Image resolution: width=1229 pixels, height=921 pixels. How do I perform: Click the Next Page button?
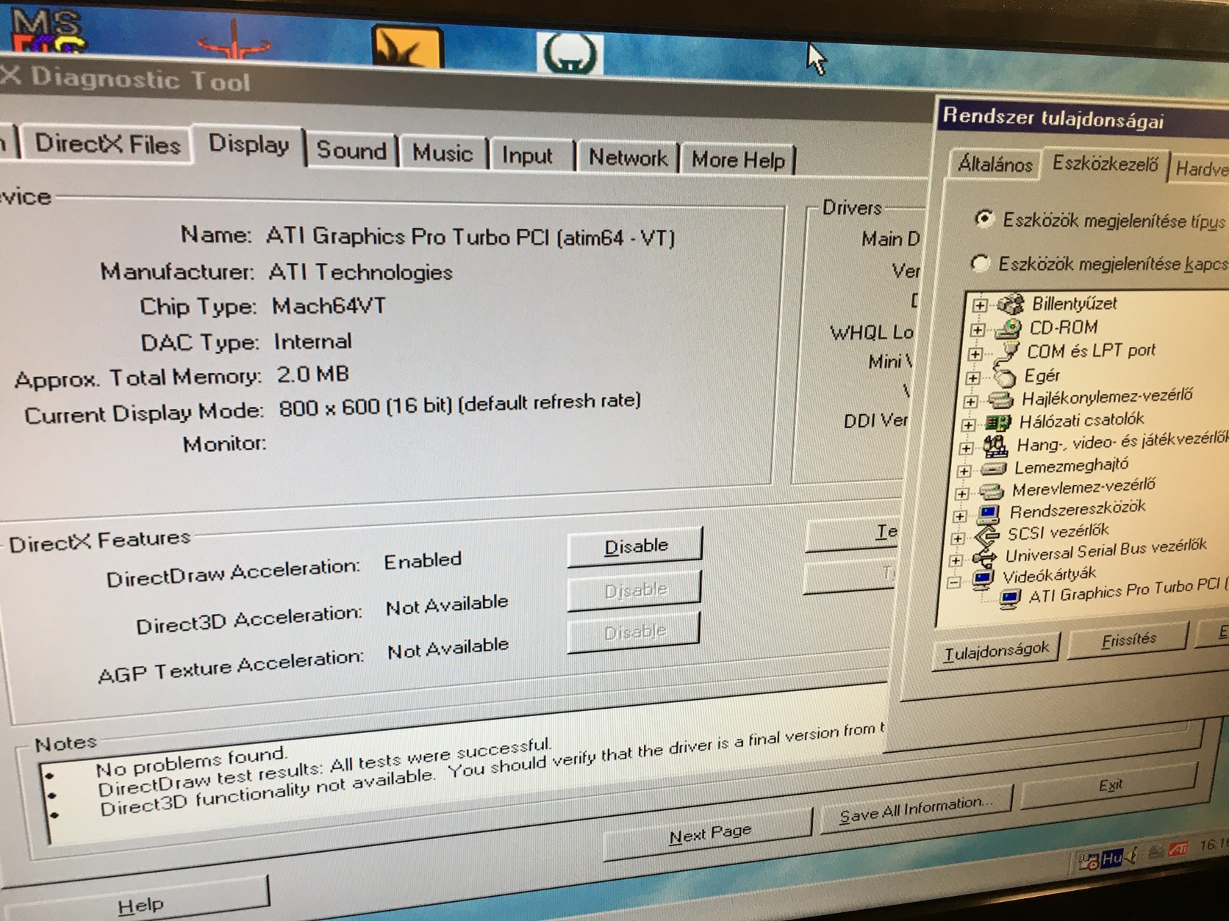pyautogui.click(x=709, y=835)
